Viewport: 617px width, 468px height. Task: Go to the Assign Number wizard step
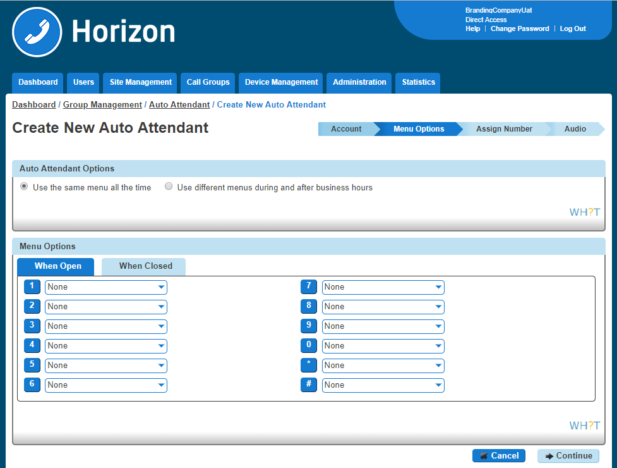(x=504, y=129)
